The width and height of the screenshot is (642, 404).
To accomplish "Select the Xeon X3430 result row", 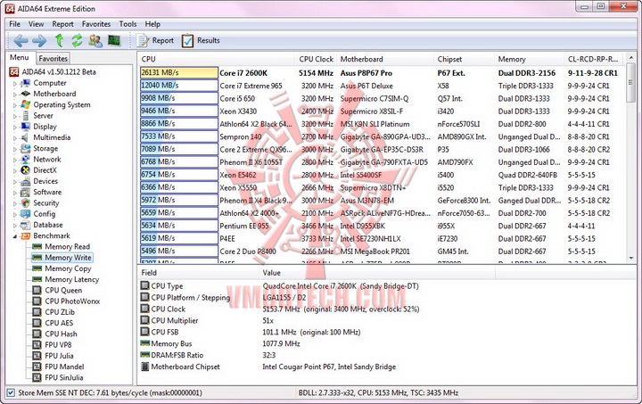I will [382, 111].
